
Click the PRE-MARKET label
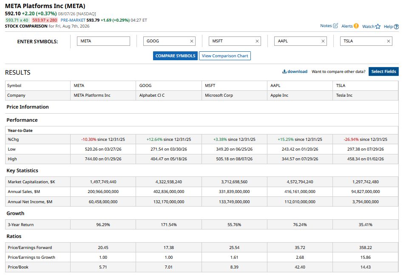click(73, 20)
